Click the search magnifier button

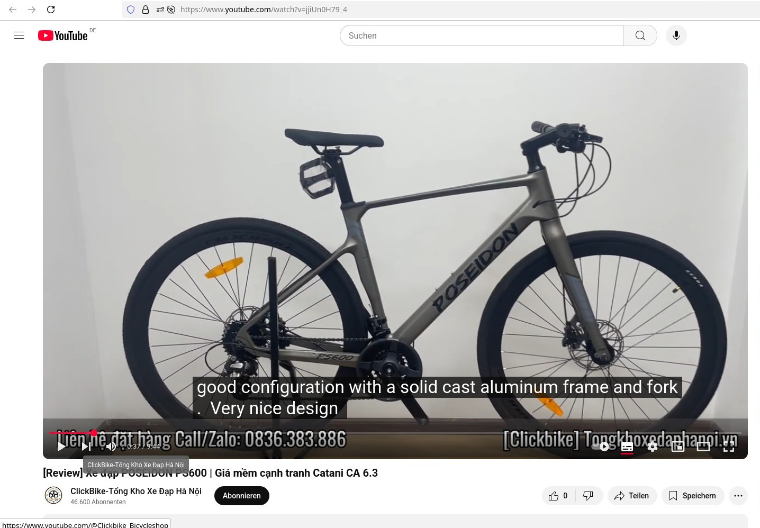pyautogui.click(x=640, y=35)
